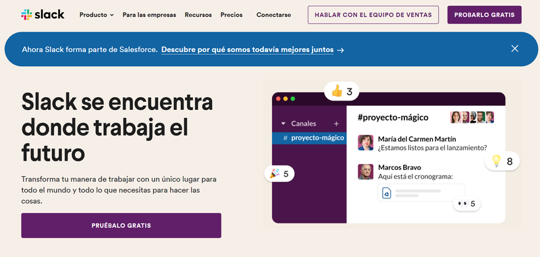The width and height of the screenshot is (540, 257).
Task: Open the attached cronograma file
Action: (421, 193)
